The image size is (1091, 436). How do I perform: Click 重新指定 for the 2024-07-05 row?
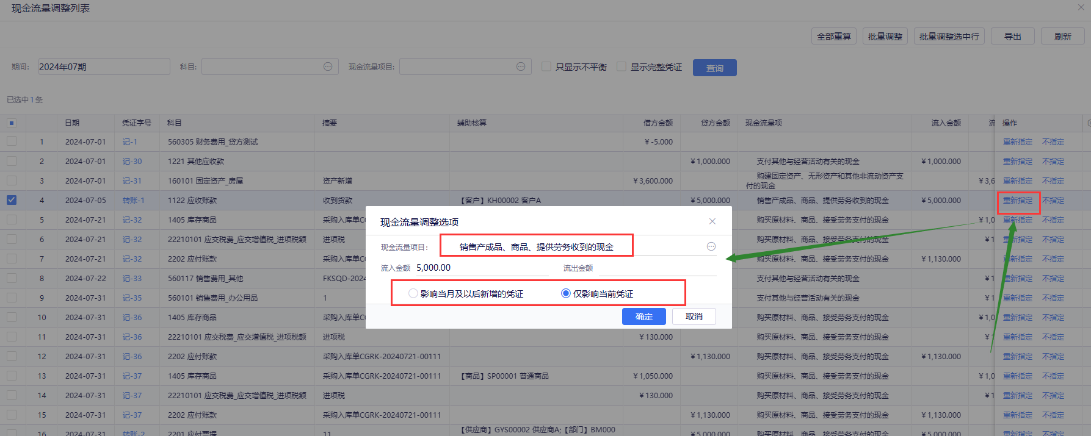1017,201
